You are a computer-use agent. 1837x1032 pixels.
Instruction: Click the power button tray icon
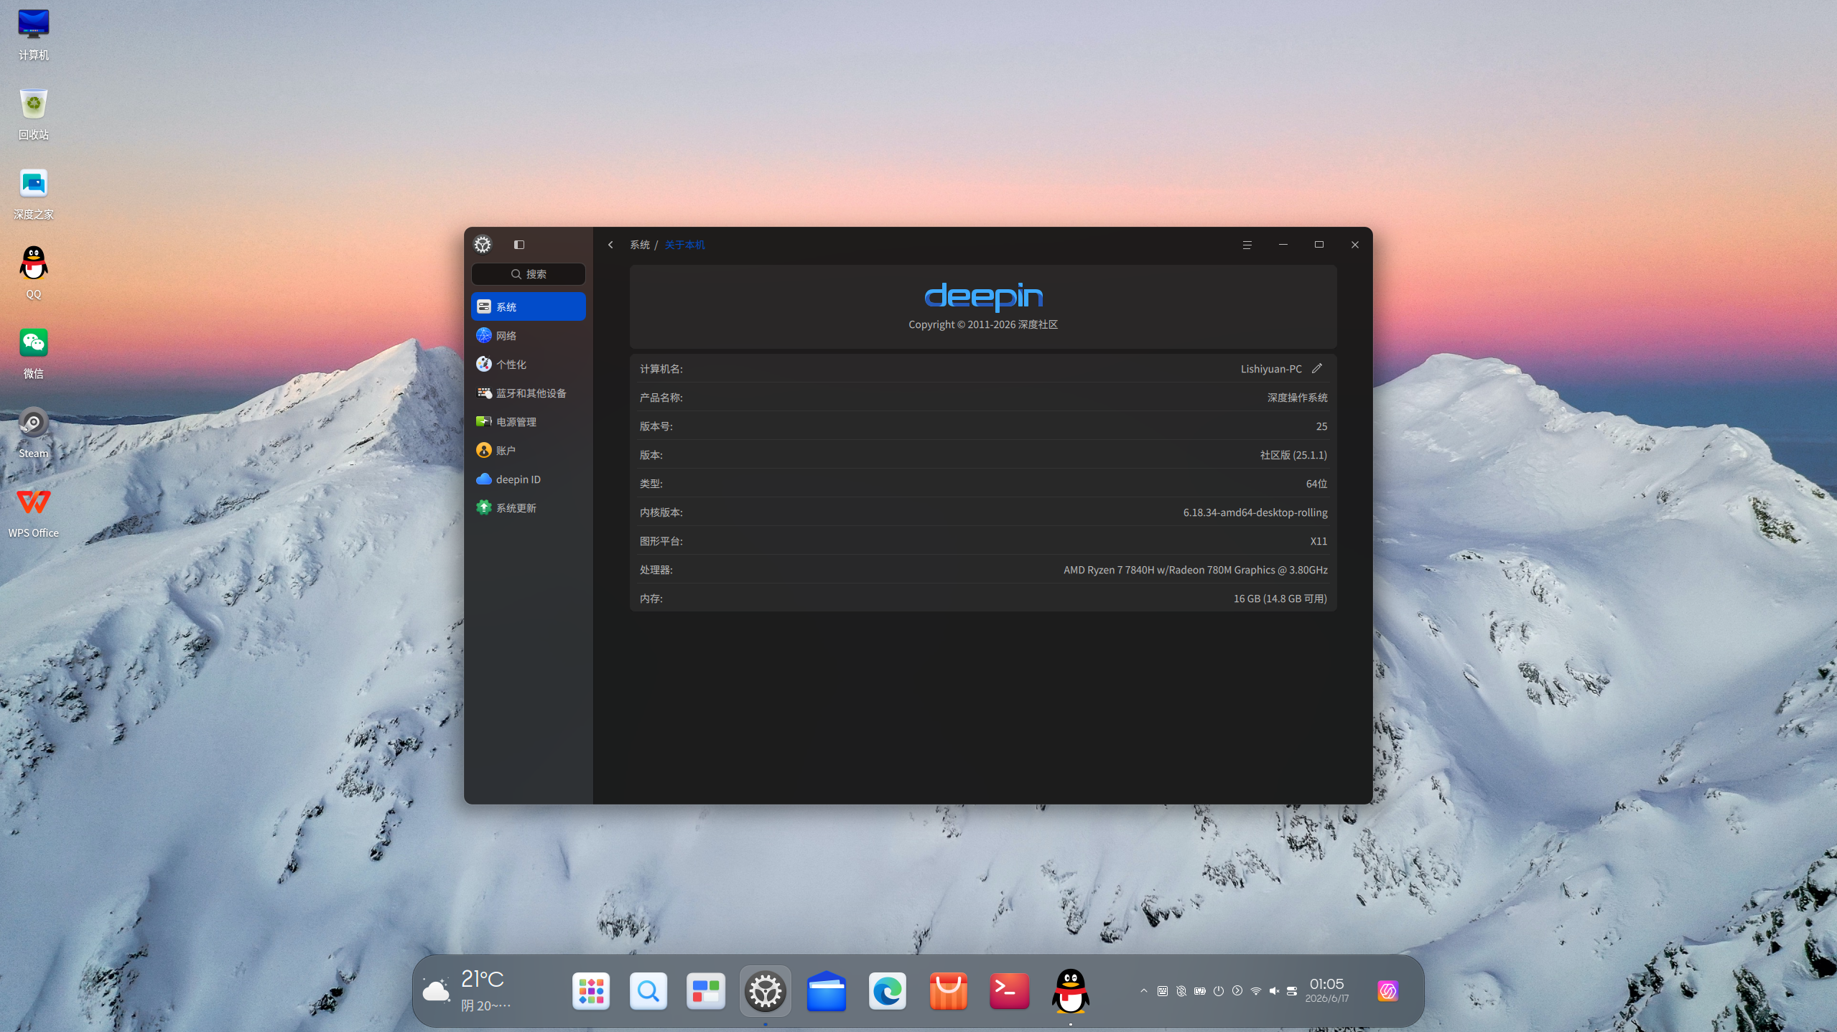1219,991
